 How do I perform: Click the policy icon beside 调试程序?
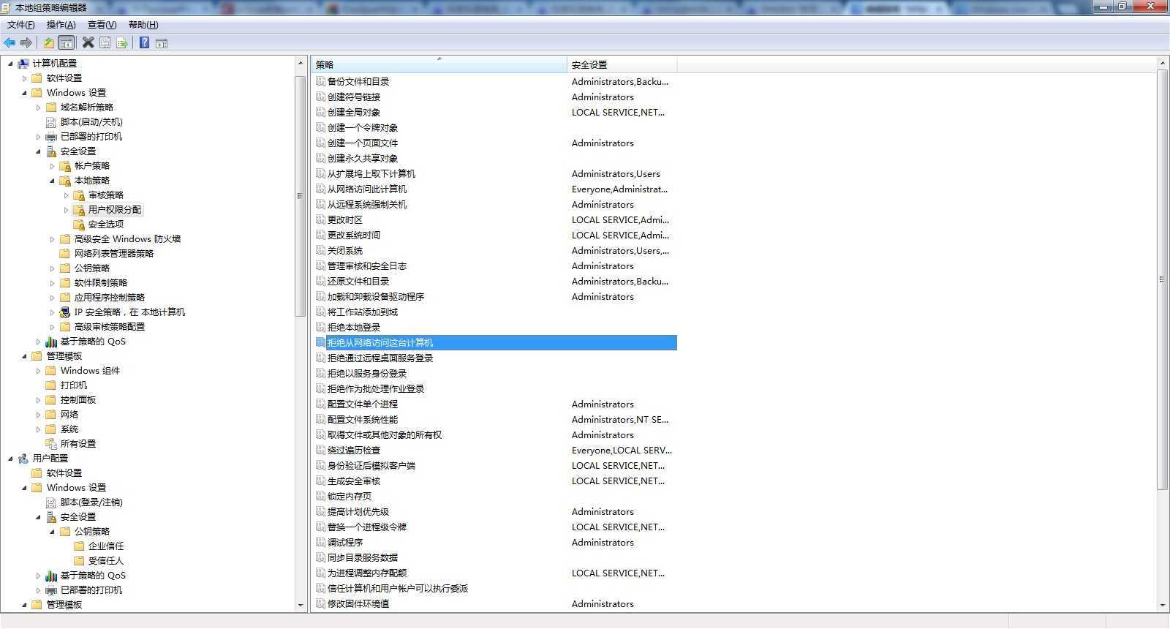[x=320, y=542]
